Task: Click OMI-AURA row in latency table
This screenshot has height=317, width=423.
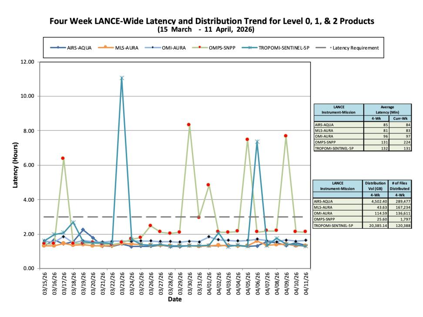Action: point(363,137)
